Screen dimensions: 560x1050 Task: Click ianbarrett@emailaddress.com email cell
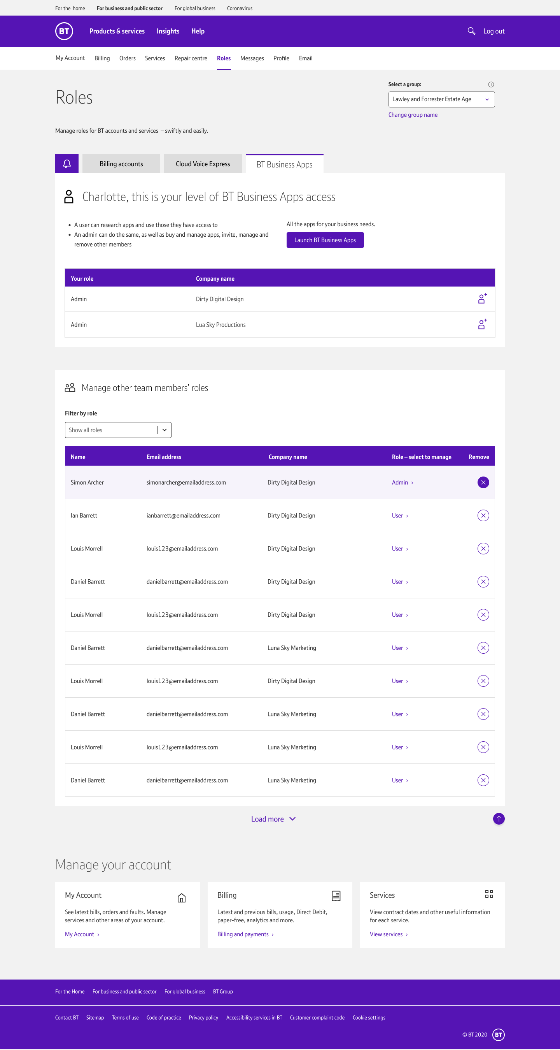click(x=183, y=515)
